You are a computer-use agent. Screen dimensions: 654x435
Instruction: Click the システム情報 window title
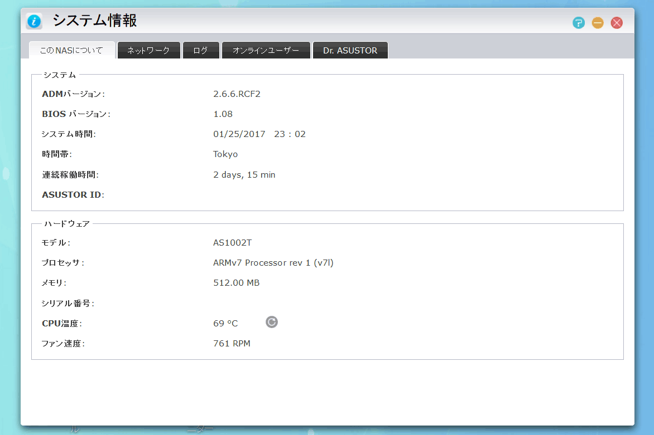95,21
